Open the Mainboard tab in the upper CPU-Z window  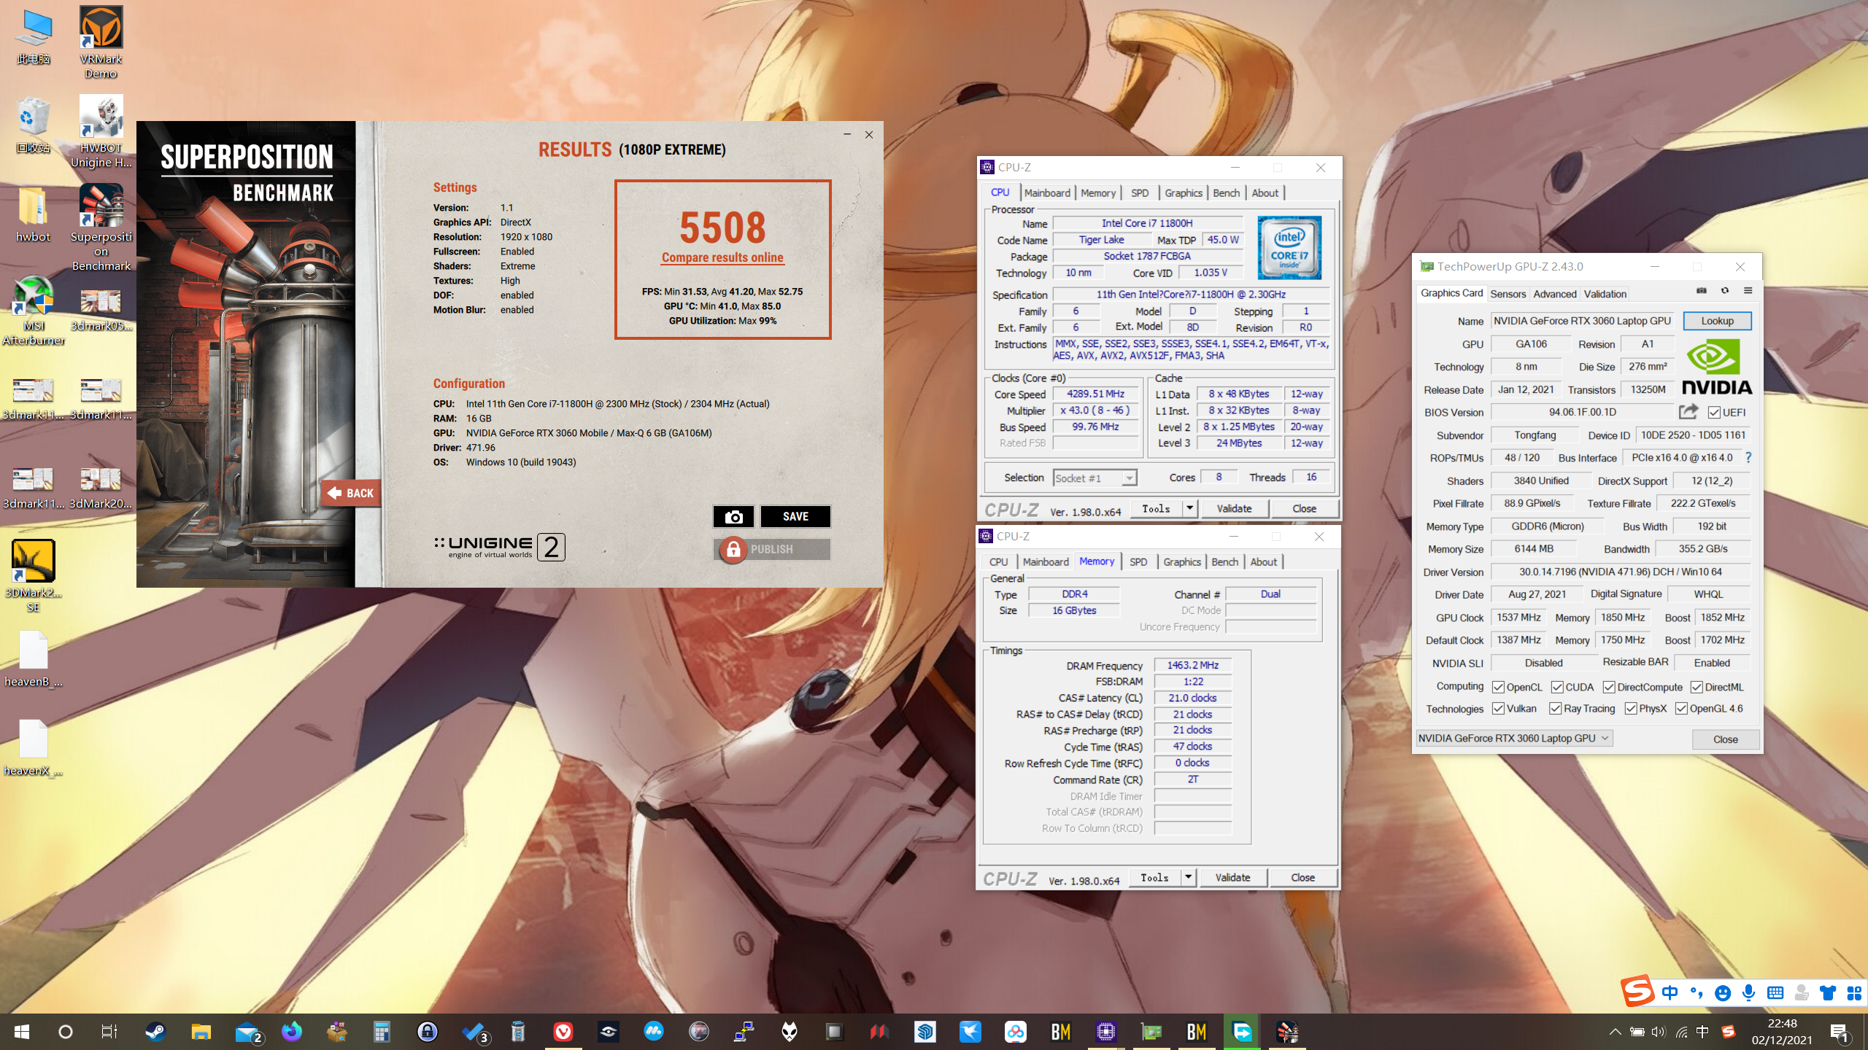pyautogui.click(x=1047, y=192)
